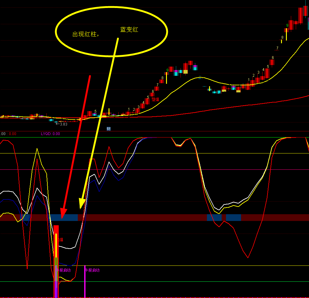
Task: Select the magenta LYQD: 0.00 indicator readout
Action: coord(50,134)
